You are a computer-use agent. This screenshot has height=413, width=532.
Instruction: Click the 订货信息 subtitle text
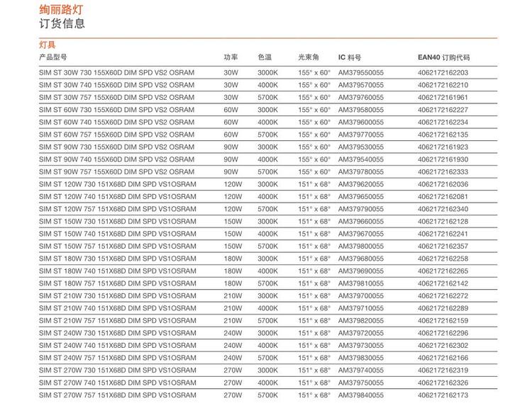click(62, 23)
